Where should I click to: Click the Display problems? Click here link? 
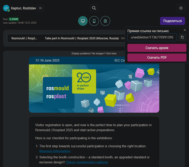pyautogui.click(x=94, y=54)
